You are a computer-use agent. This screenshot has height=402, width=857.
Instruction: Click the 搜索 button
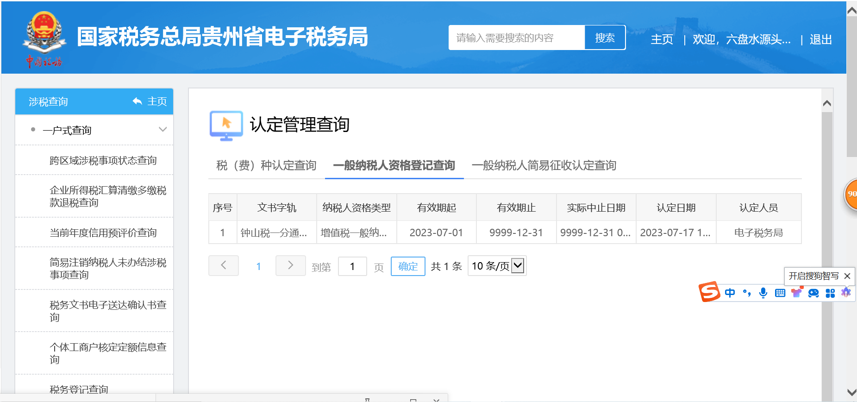(605, 38)
